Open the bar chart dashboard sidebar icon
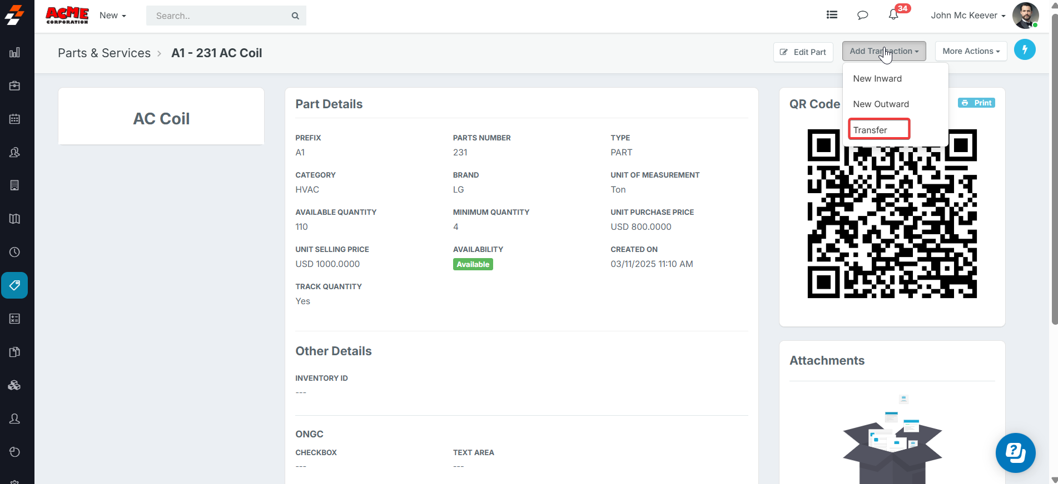 point(15,53)
